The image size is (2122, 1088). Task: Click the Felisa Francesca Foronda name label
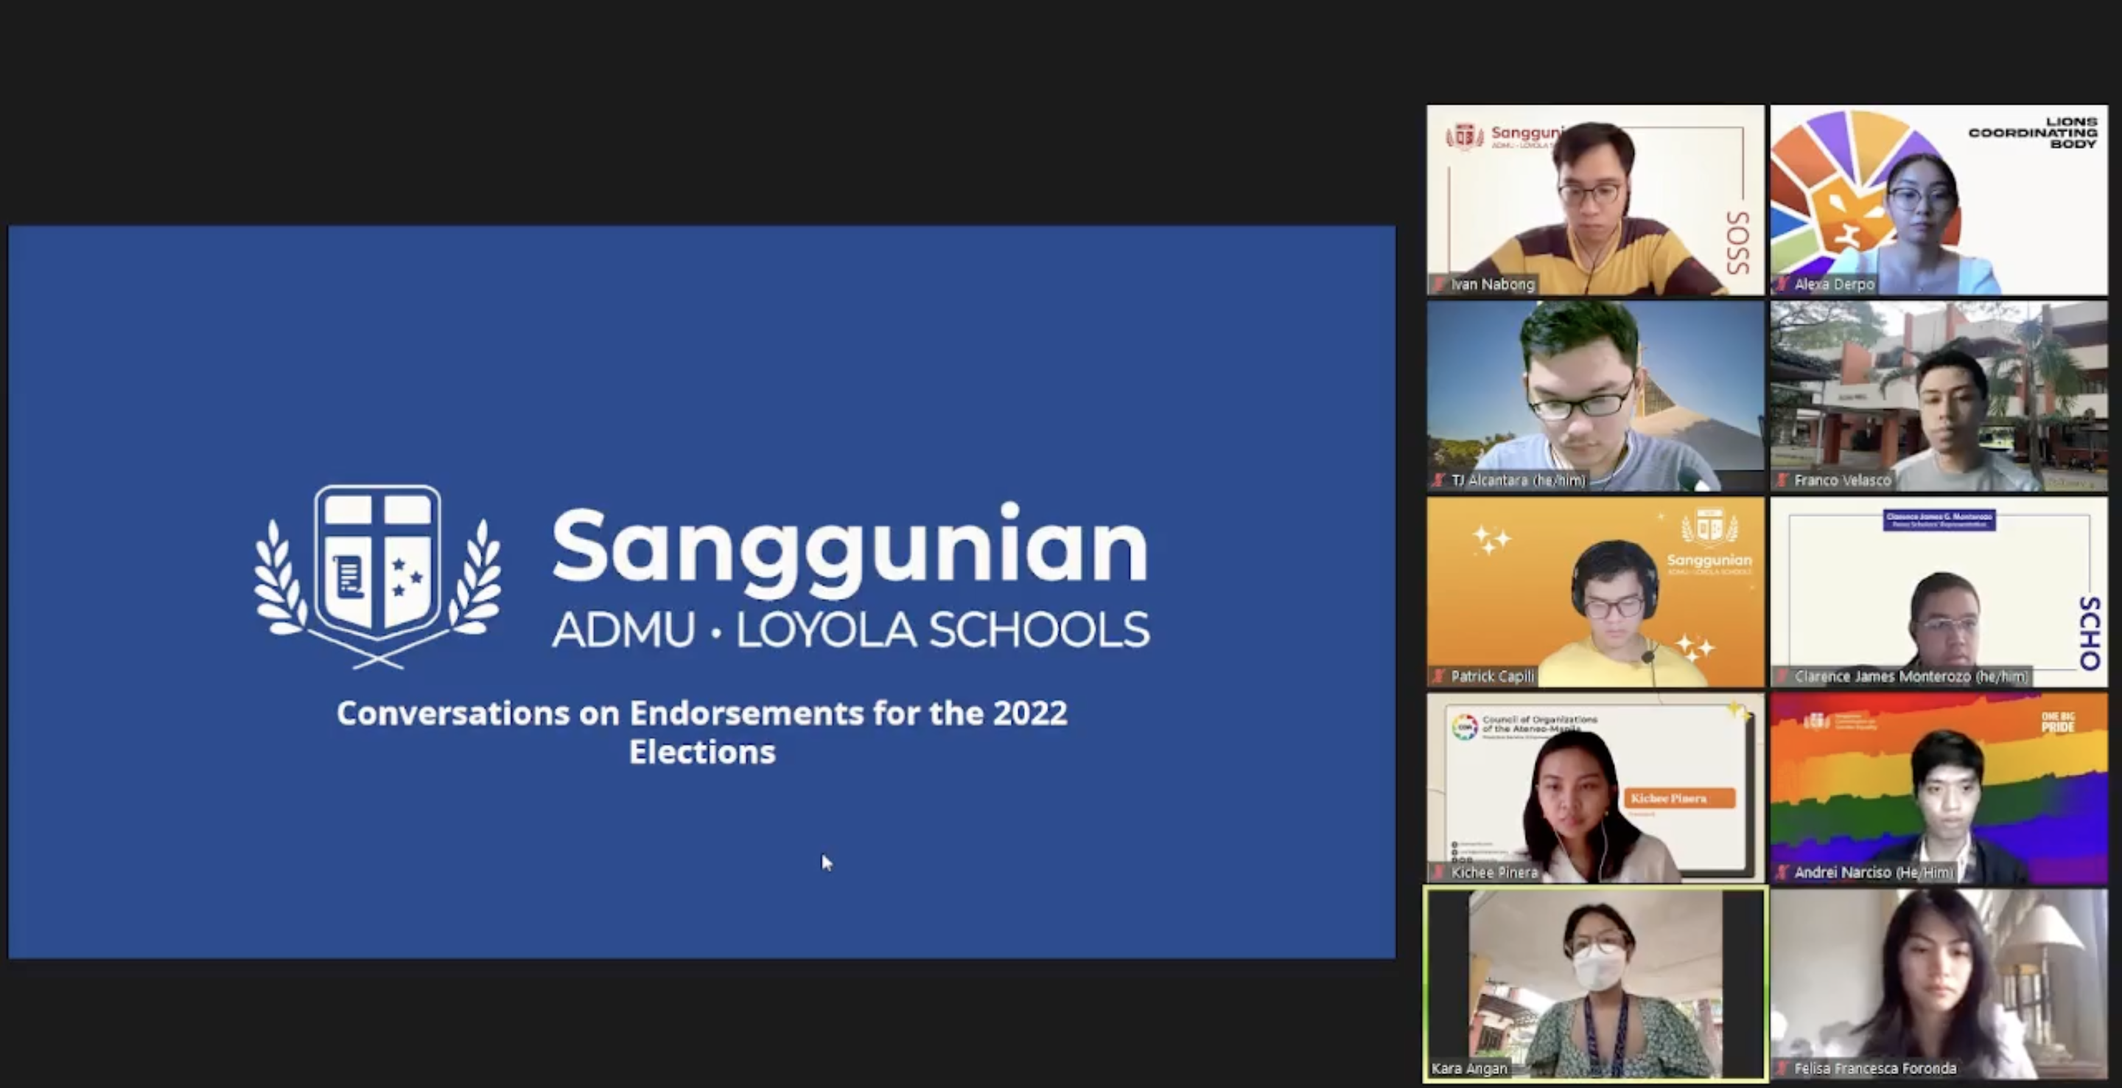(1875, 1068)
